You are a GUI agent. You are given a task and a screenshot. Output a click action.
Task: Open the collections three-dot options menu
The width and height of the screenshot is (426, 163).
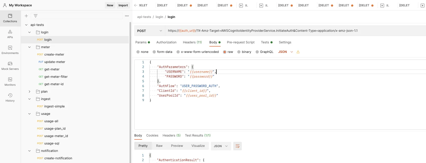[x=127, y=16]
